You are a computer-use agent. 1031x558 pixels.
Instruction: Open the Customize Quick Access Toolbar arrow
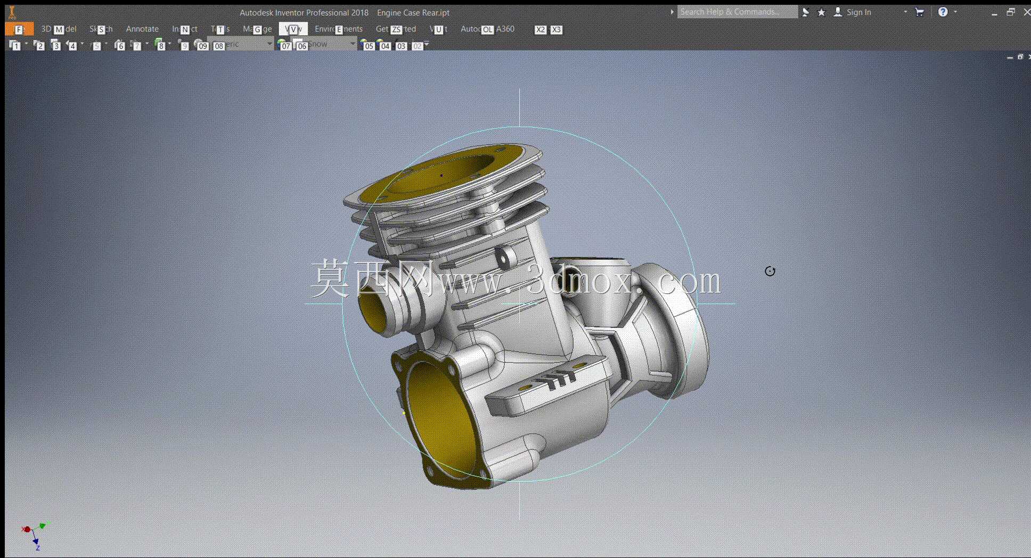click(x=427, y=44)
